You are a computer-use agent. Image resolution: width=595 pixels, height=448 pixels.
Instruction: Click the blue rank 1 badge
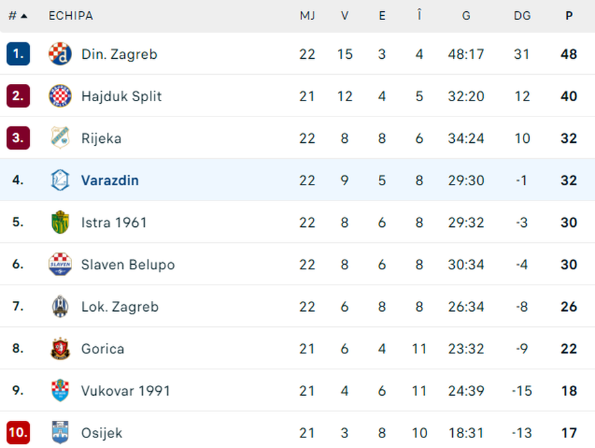coord(18,54)
